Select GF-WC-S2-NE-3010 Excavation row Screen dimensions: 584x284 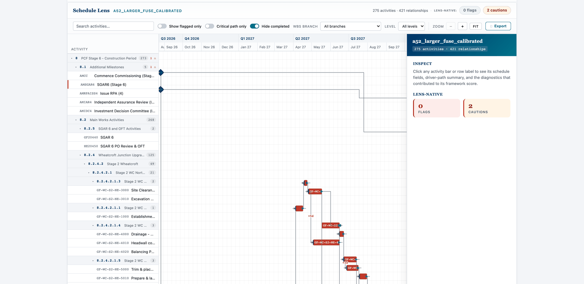(113, 199)
